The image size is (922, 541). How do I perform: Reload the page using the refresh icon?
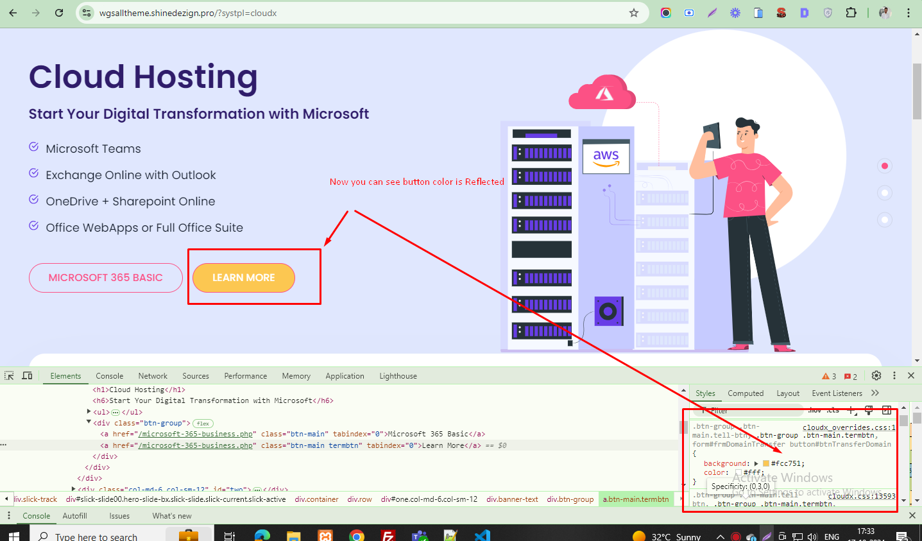[59, 13]
